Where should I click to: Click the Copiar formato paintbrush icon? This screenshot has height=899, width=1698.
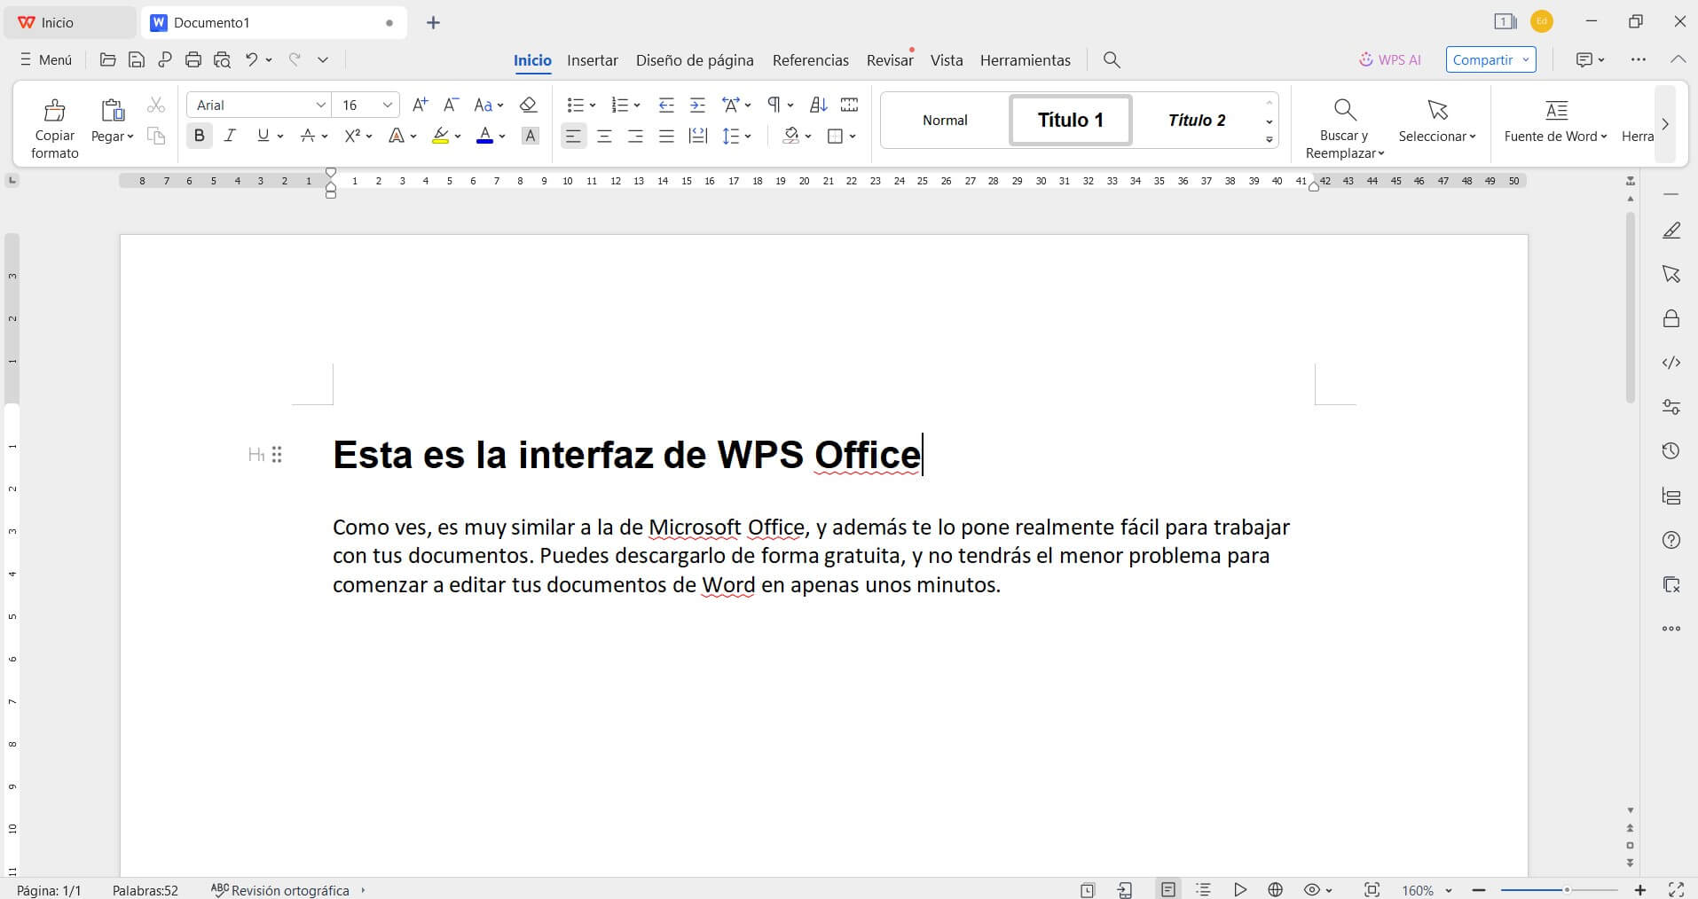[54, 111]
